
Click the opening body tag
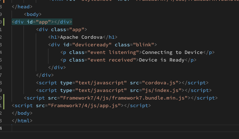[33, 14]
